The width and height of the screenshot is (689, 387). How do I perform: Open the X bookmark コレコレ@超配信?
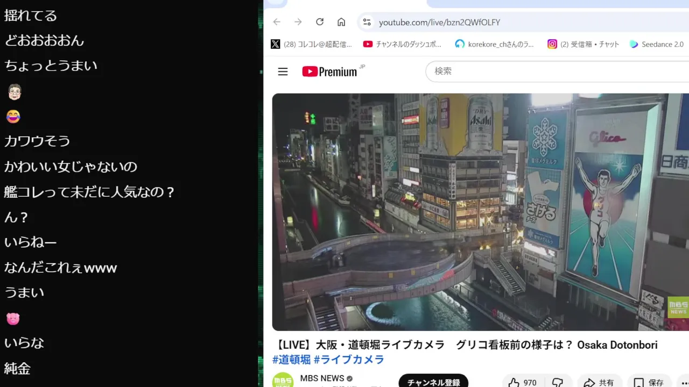tap(312, 44)
